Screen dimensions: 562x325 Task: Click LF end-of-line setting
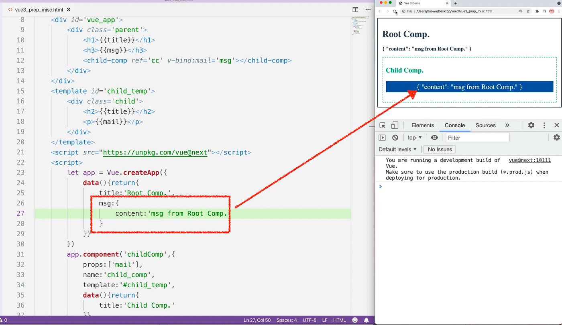pyautogui.click(x=325, y=320)
